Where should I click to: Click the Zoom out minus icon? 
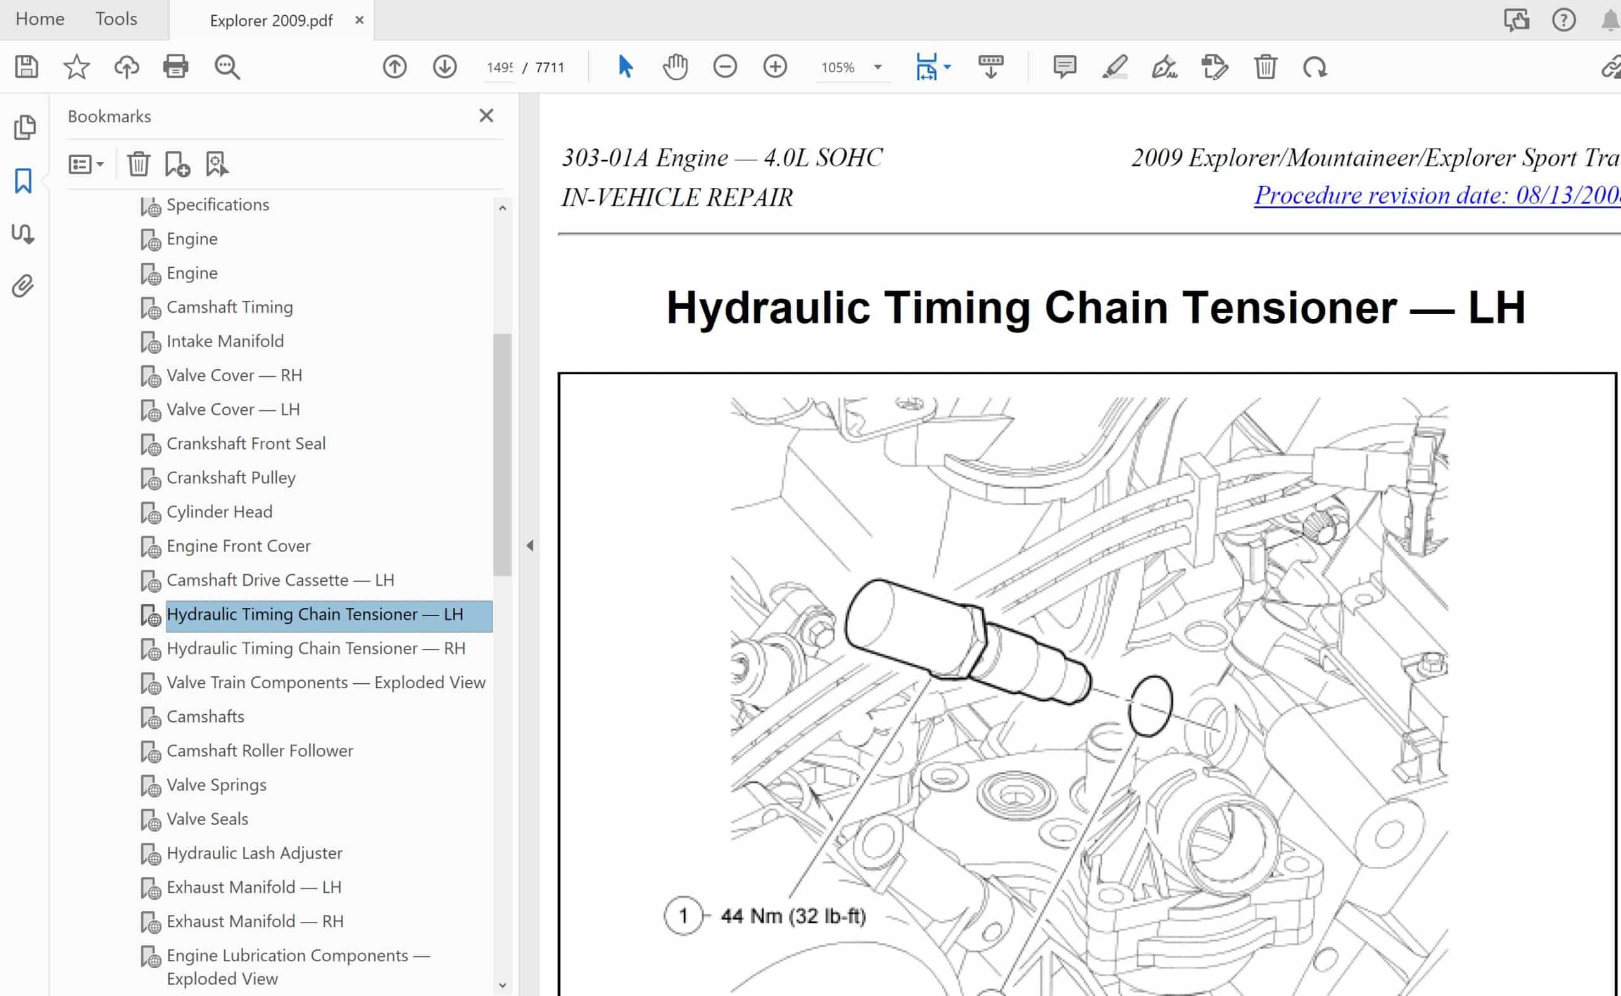pos(725,67)
